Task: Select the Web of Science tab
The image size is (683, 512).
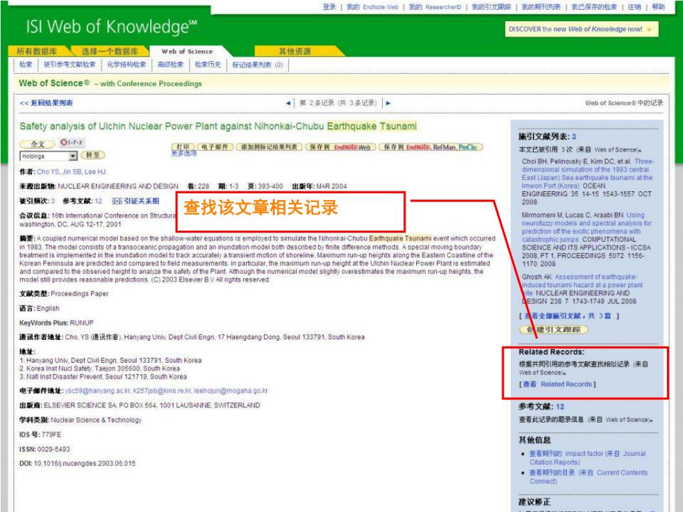Action: click(x=187, y=51)
